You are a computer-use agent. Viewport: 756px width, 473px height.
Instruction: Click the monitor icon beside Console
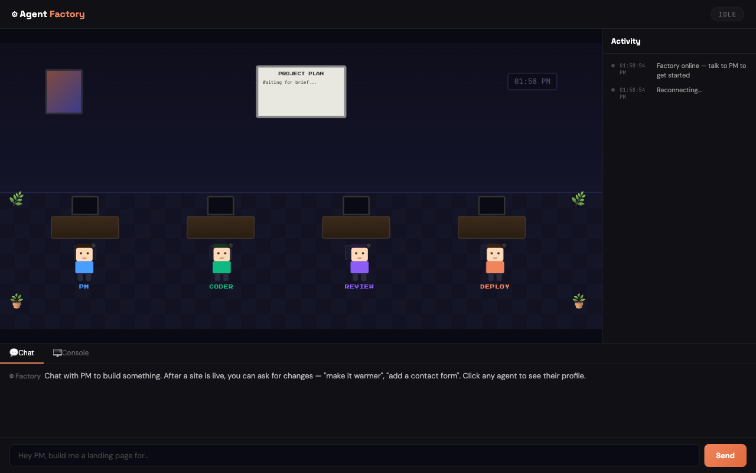coord(57,352)
